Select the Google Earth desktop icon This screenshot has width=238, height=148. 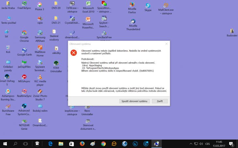(x=24, y=52)
